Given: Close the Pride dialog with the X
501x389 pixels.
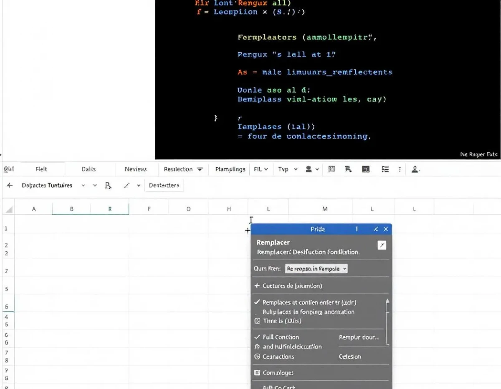Looking at the screenshot, I should pyautogui.click(x=386, y=229).
